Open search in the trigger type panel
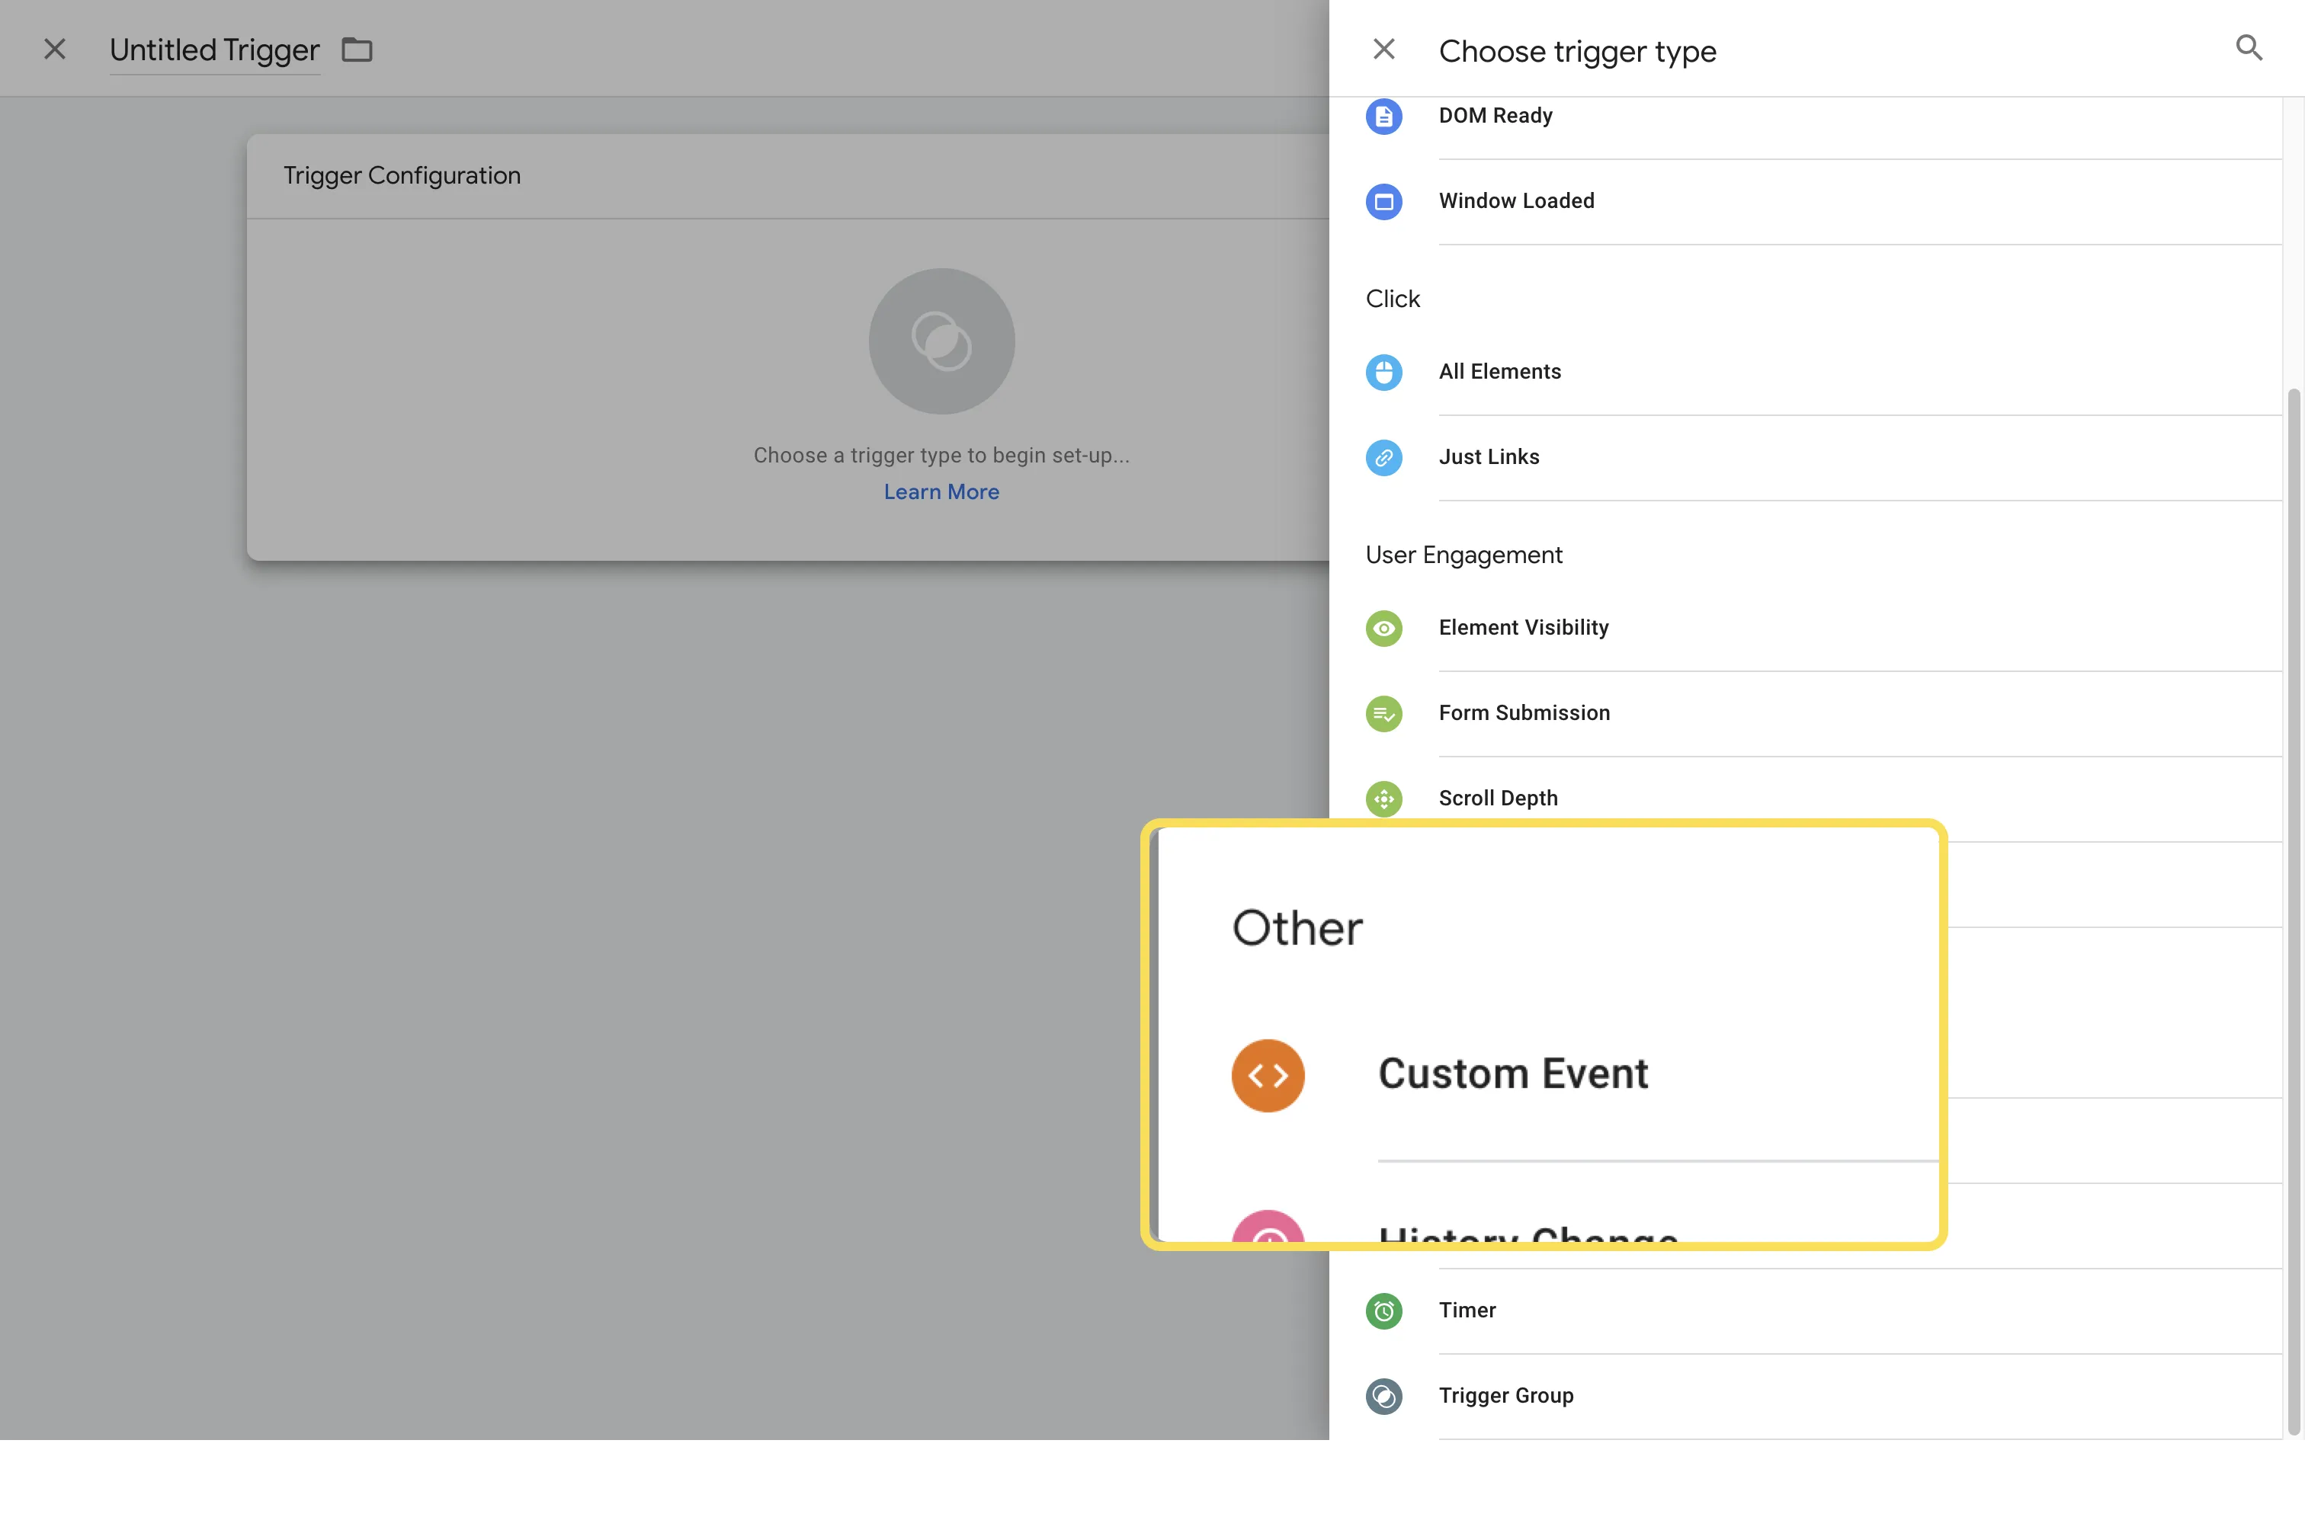 (2249, 47)
